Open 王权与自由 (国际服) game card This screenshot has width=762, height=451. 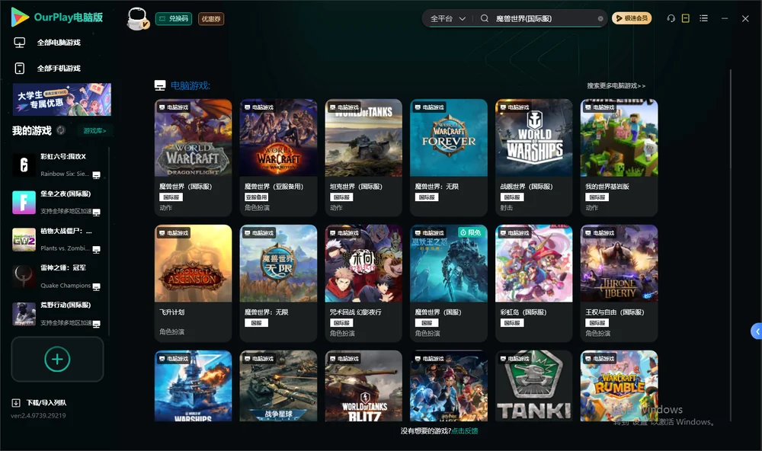[x=619, y=283]
